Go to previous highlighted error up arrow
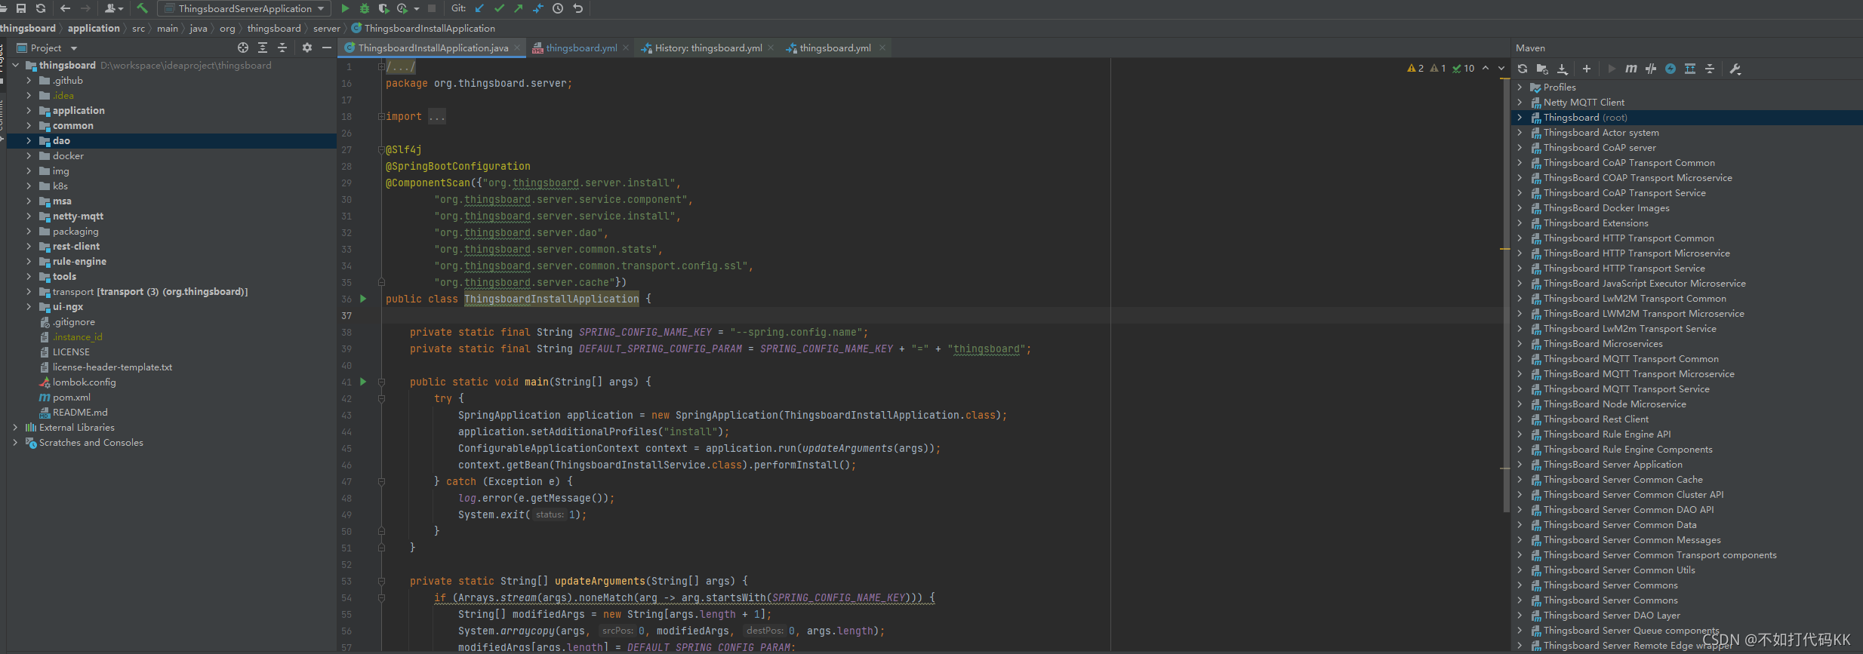 (1486, 68)
